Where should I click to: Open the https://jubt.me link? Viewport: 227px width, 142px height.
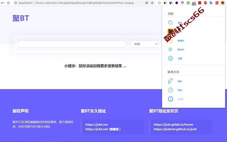pos(96,125)
